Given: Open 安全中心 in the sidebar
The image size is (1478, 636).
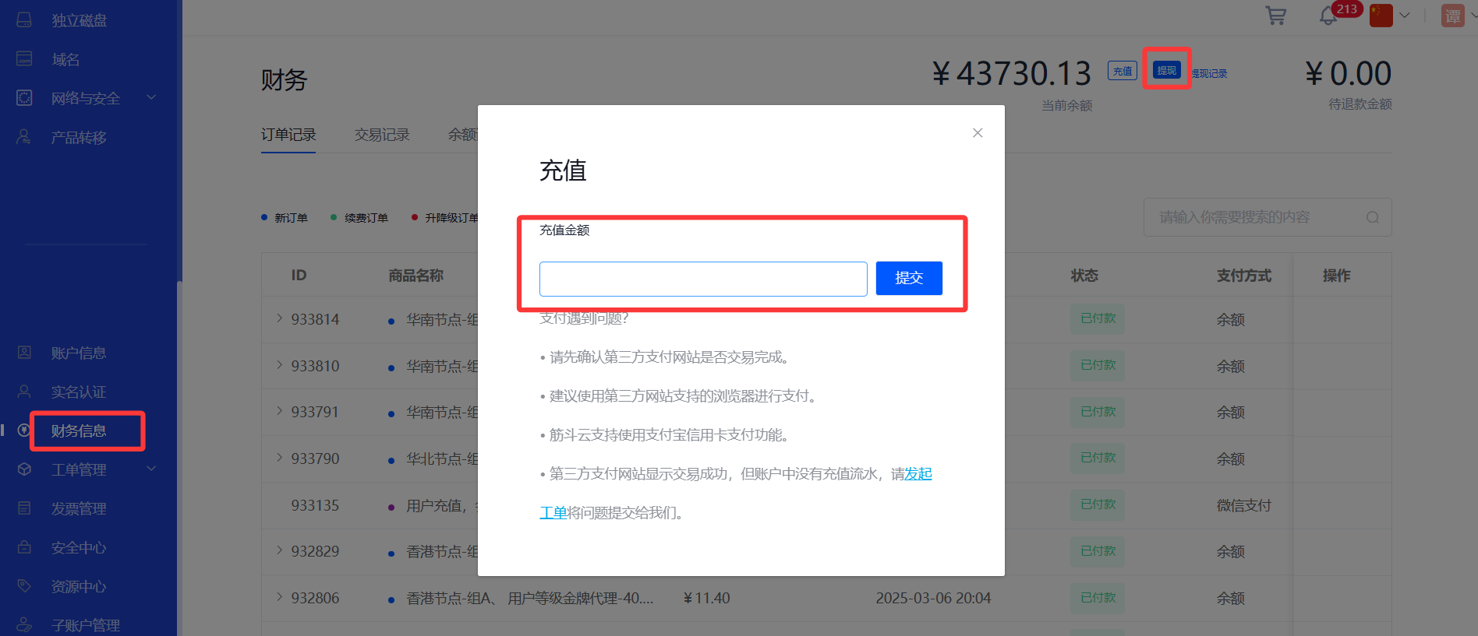Looking at the screenshot, I should tap(79, 547).
